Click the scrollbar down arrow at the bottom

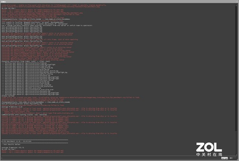236,154
